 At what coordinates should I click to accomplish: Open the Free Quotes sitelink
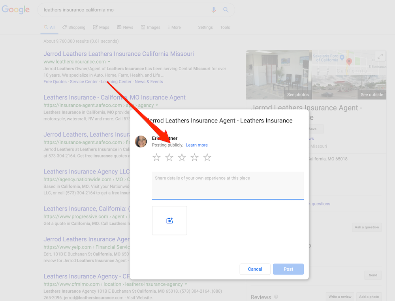click(x=55, y=82)
